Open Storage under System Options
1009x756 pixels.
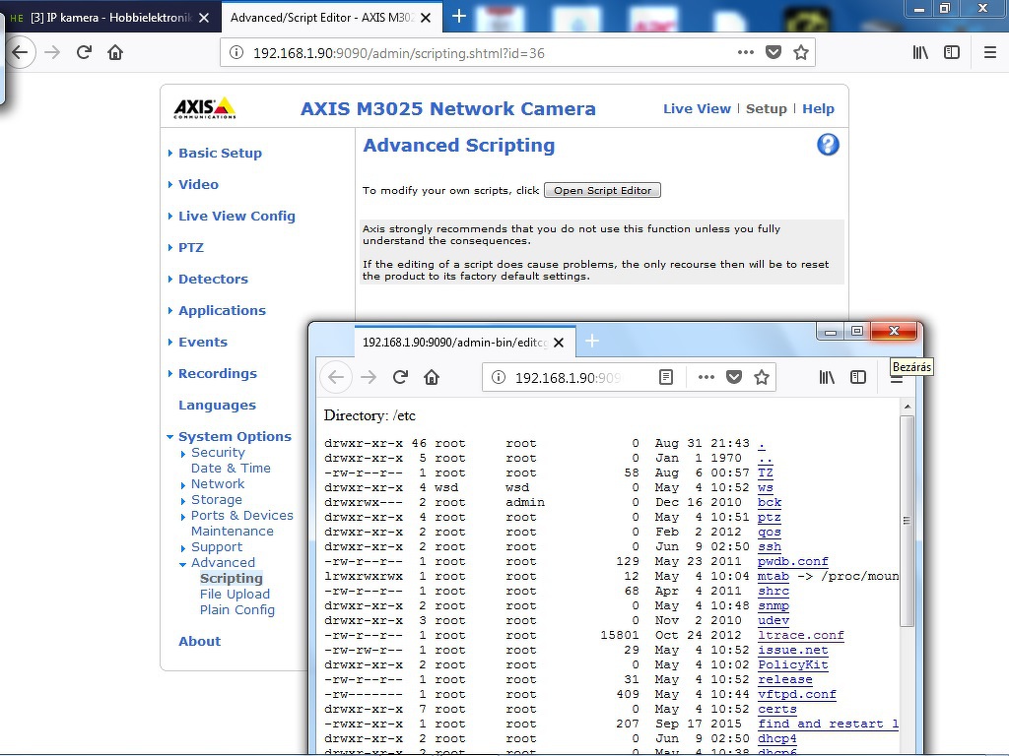coord(216,499)
